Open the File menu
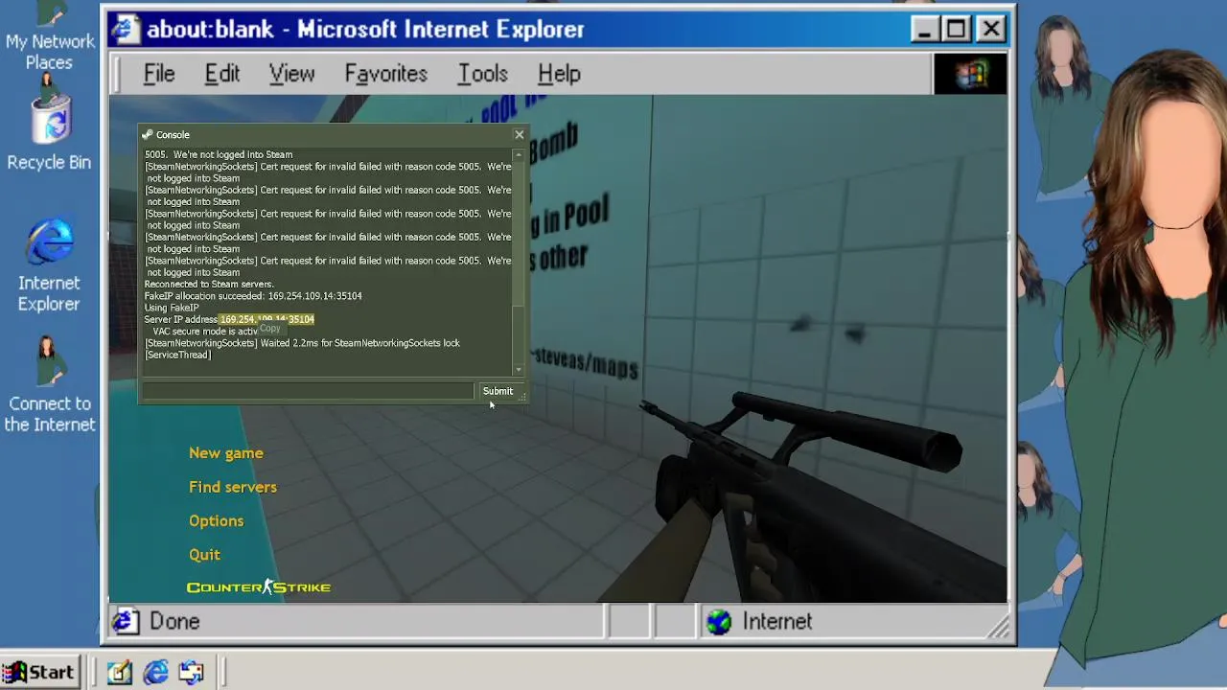This screenshot has width=1227, height=690. coord(159,74)
